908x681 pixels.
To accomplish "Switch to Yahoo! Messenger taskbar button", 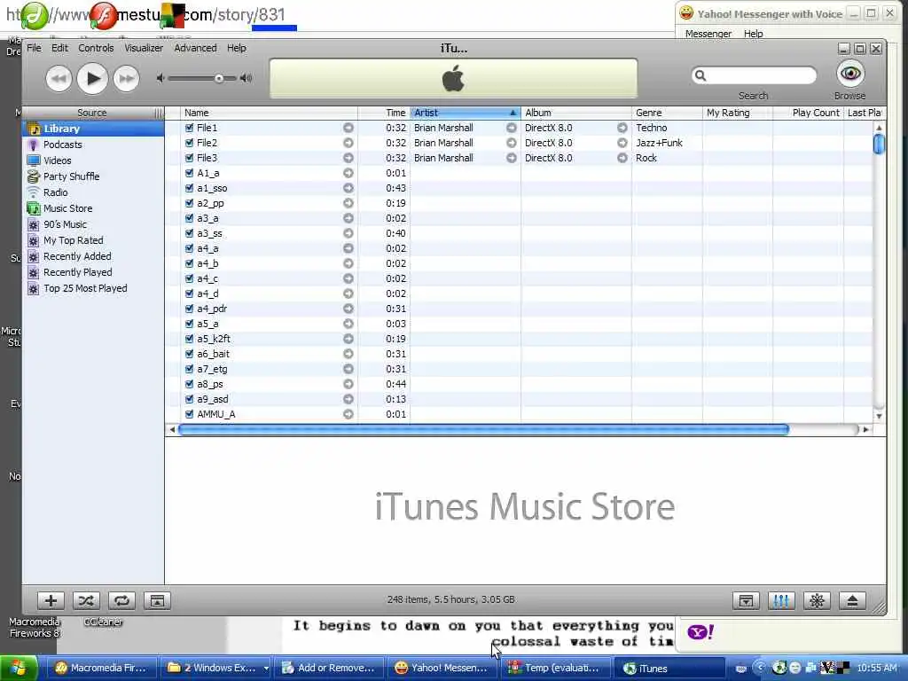I will click(x=442, y=669).
